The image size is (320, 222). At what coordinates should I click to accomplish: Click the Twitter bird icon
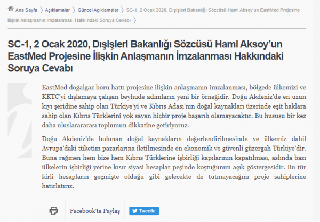(x=134, y=210)
